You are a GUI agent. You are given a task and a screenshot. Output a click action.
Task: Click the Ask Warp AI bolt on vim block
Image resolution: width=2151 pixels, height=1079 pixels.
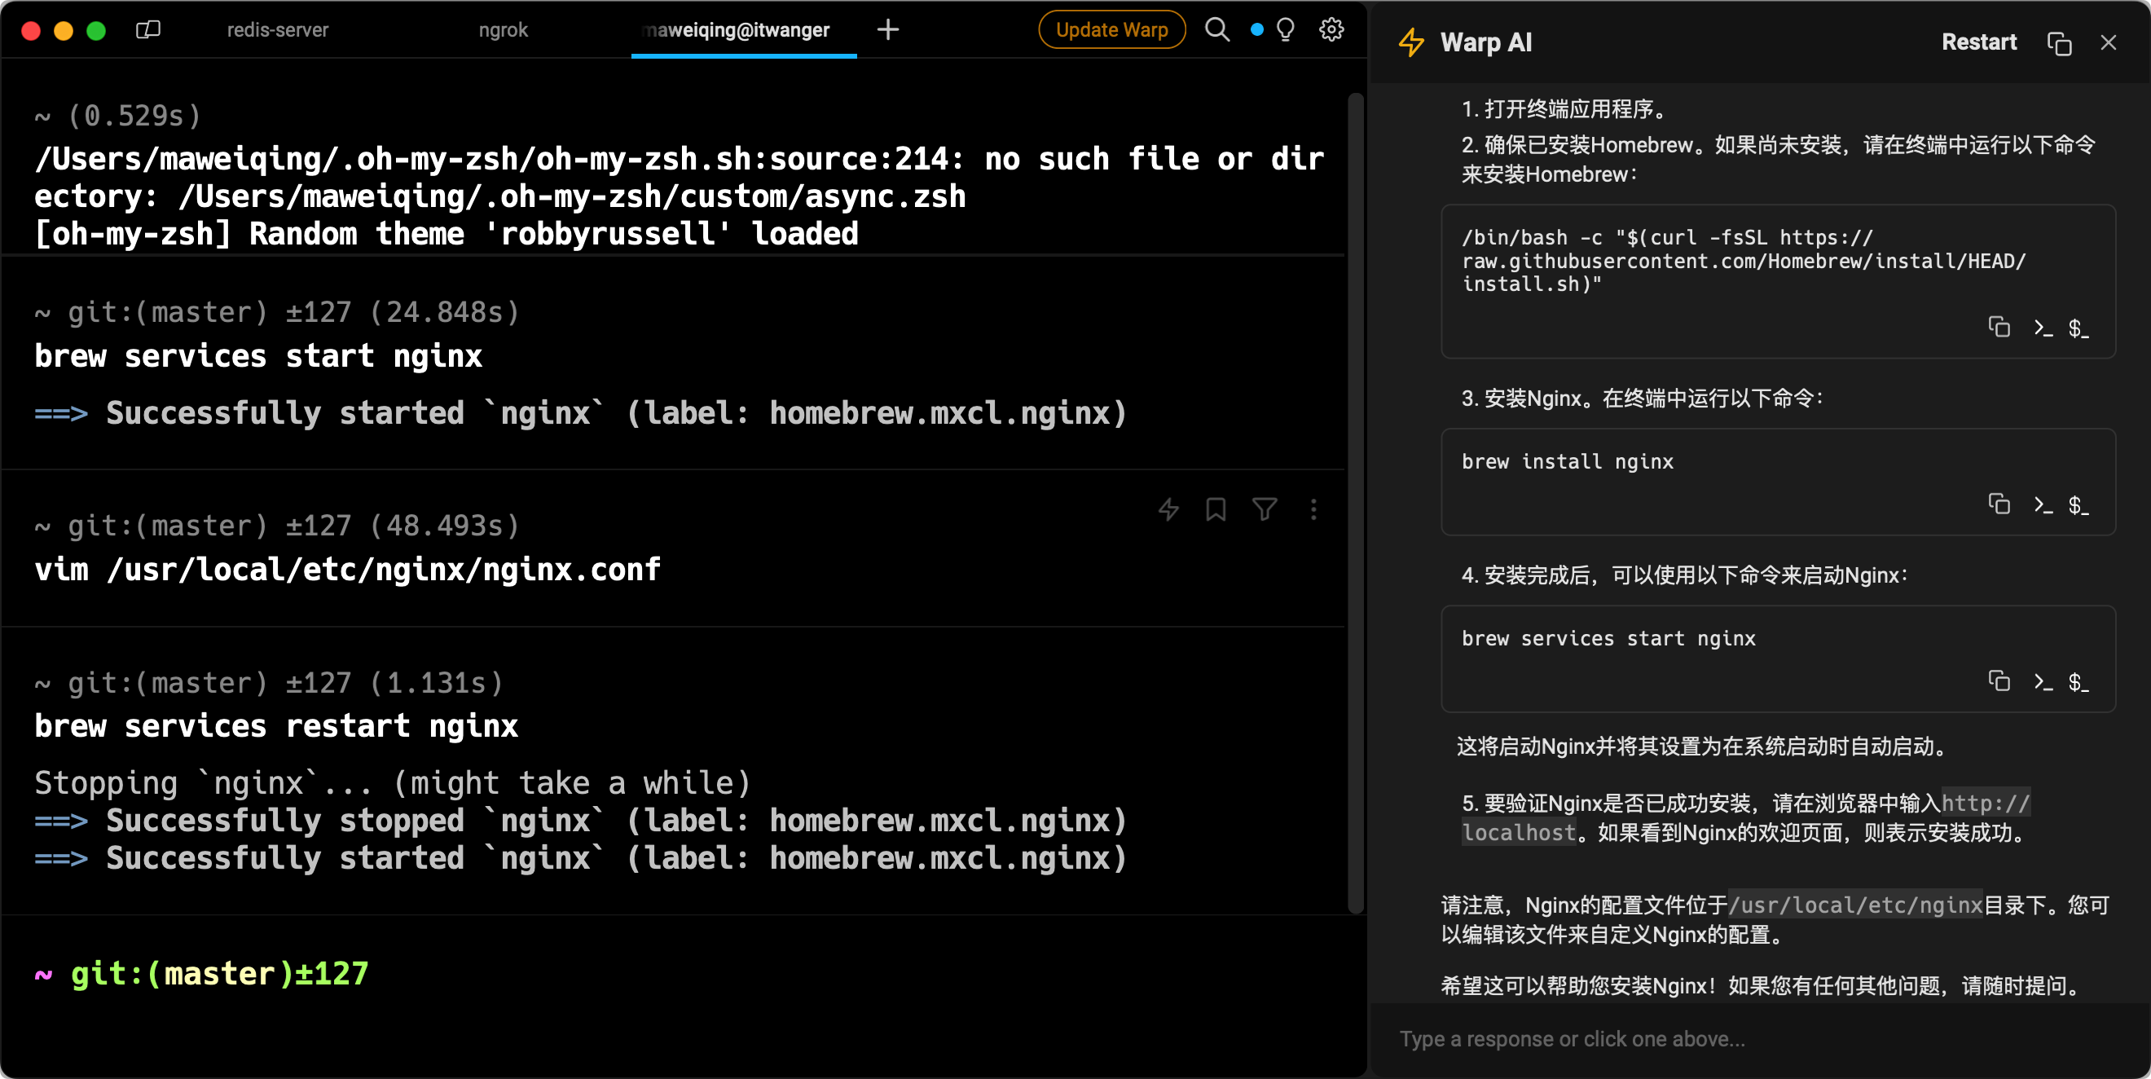pos(1168,509)
